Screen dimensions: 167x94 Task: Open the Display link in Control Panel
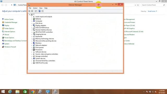click(7, 26)
